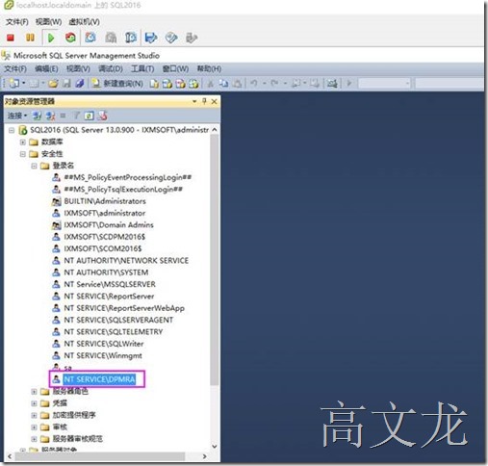
Task: Click the Analysis Services XMLA Query icon
Action: tap(193, 84)
